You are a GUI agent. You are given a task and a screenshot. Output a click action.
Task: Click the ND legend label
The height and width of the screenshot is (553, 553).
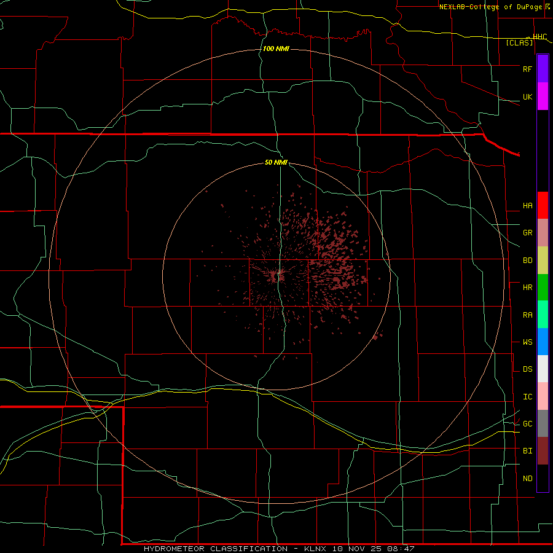(x=527, y=479)
